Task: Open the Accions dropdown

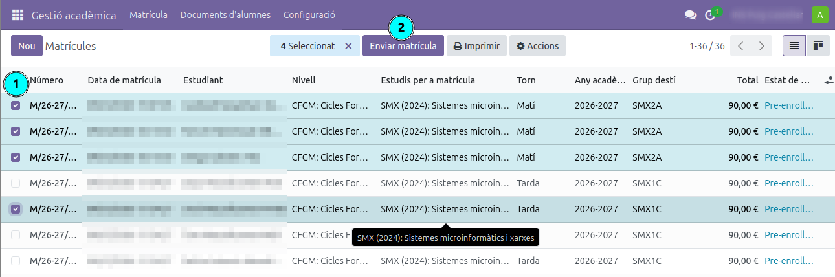Action: pyautogui.click(x=538, y=46)
